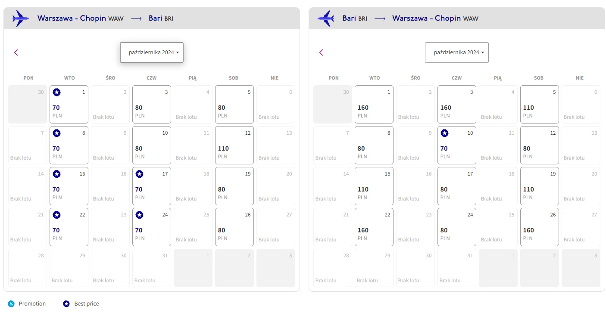Click the airplane icon for Bari to Warszawa

pos(326,19)
